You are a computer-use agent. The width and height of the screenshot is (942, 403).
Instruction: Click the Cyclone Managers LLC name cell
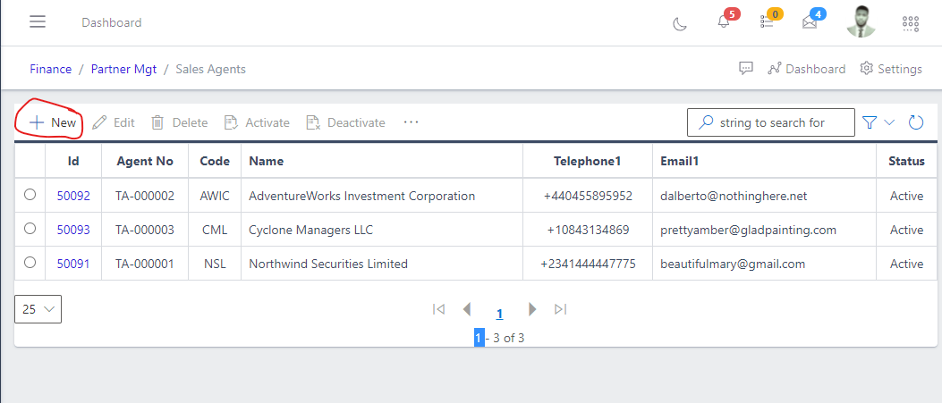click(x=382, y=230)
